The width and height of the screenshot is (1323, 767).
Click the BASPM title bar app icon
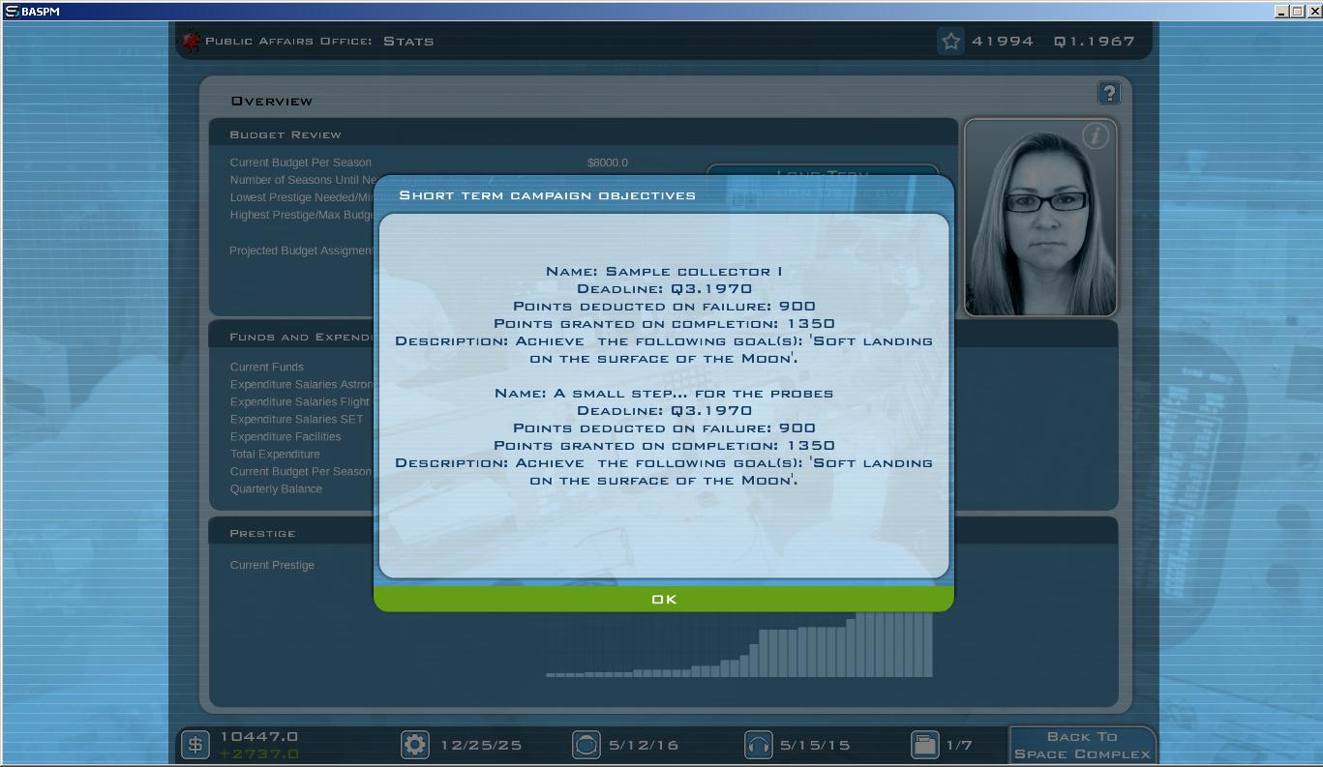tap(12, 11)
